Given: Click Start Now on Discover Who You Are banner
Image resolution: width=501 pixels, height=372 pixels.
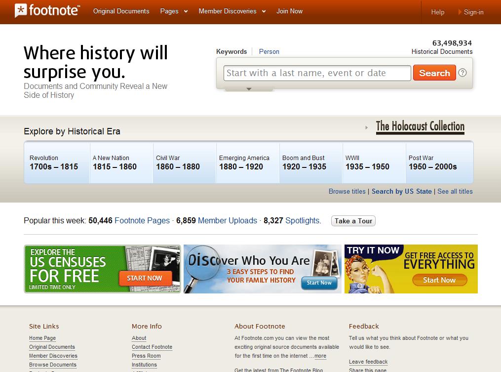Looking at the screenshot, I should pyautogui.click(x=319, y=283).
